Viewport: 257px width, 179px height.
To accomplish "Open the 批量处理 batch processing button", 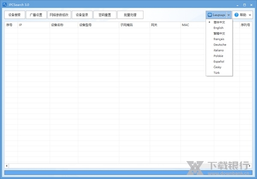I will coord(130,15).
